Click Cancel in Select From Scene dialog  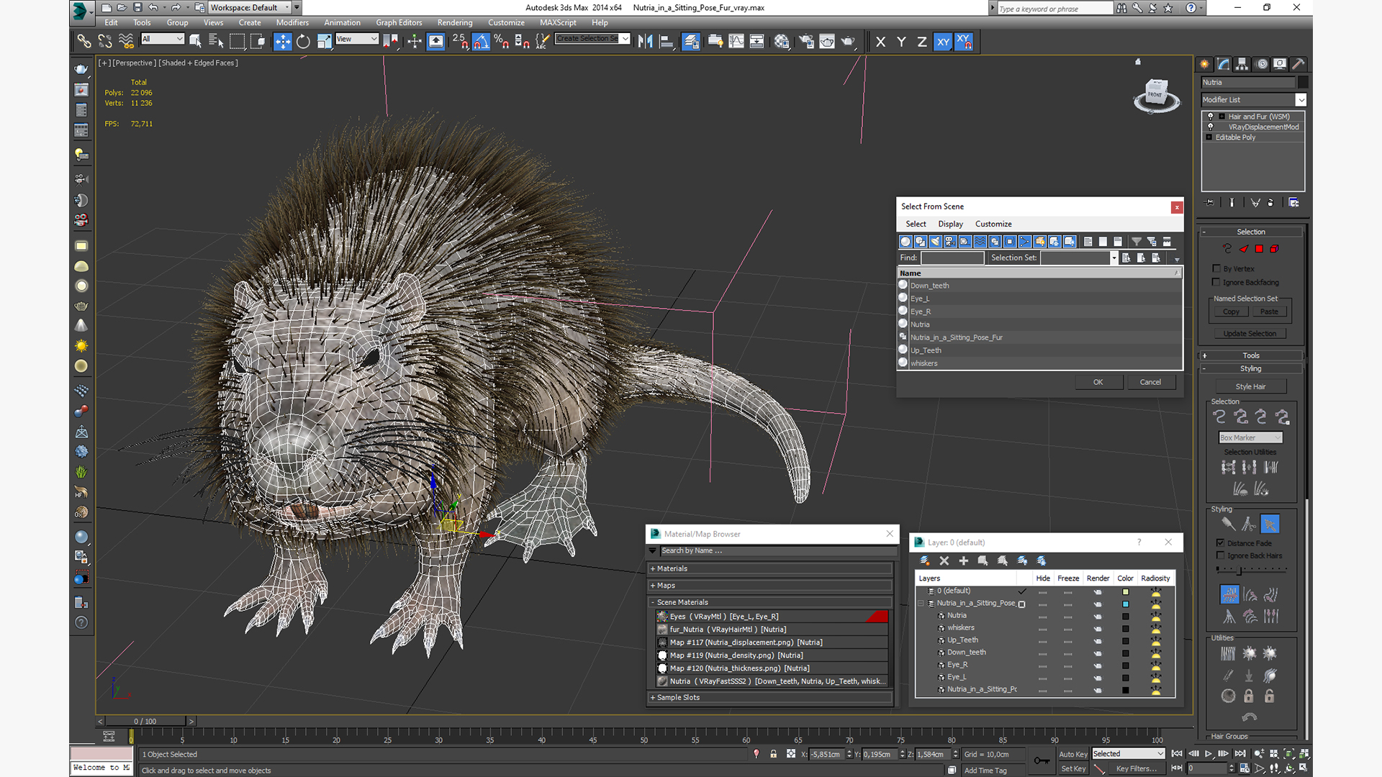click(1150, 382)
